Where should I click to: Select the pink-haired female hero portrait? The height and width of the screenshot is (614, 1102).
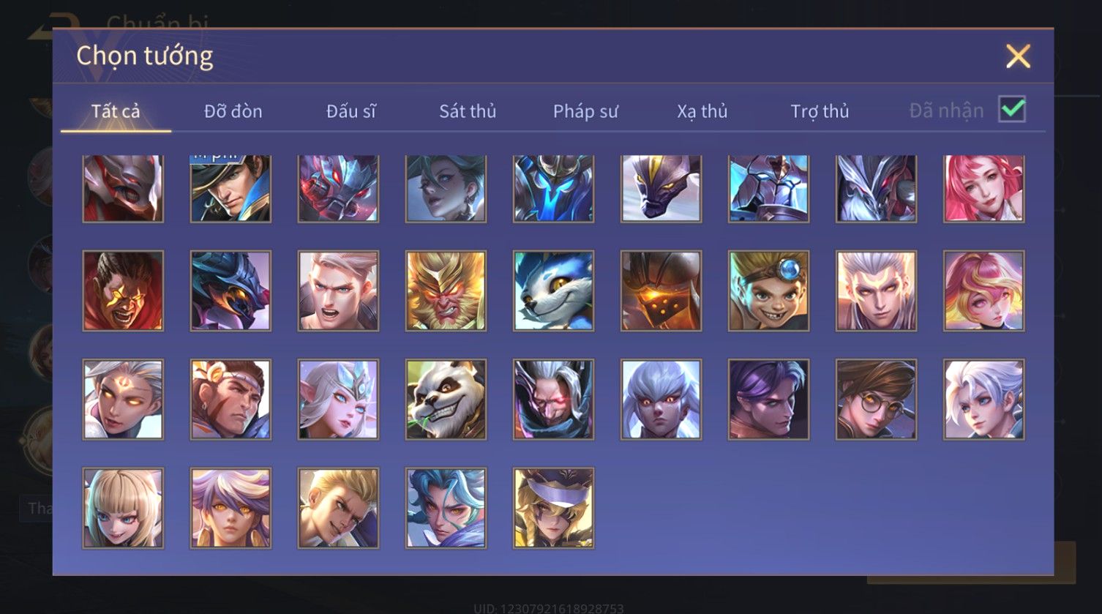983,188
